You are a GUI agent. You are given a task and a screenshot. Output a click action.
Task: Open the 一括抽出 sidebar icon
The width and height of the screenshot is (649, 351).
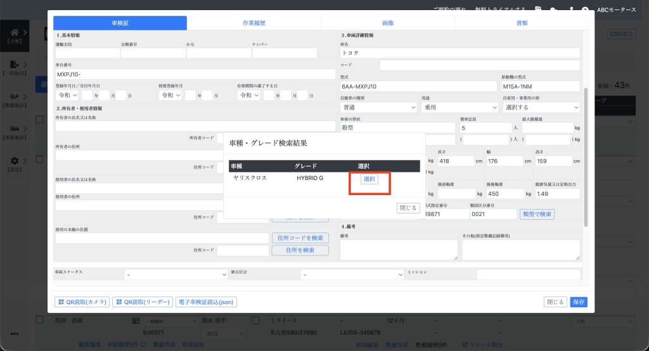point(15,66)
